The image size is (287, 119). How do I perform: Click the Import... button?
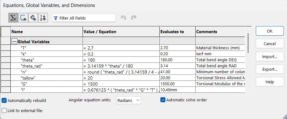coord(270,57)
